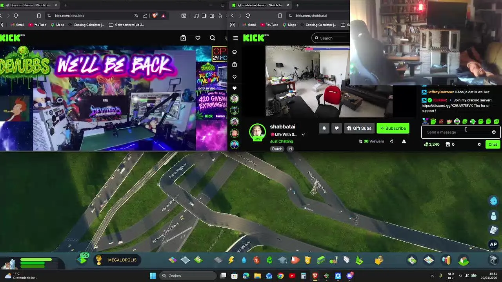Image resolution: width=502 pixels, height=282 pixels.
Task: Open Maps bookmark in Devubbs window
Action: [x=57, y=25]
